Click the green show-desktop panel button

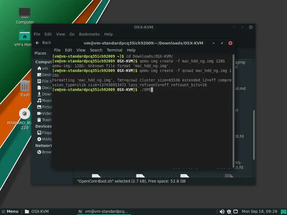tap(284, 212)
